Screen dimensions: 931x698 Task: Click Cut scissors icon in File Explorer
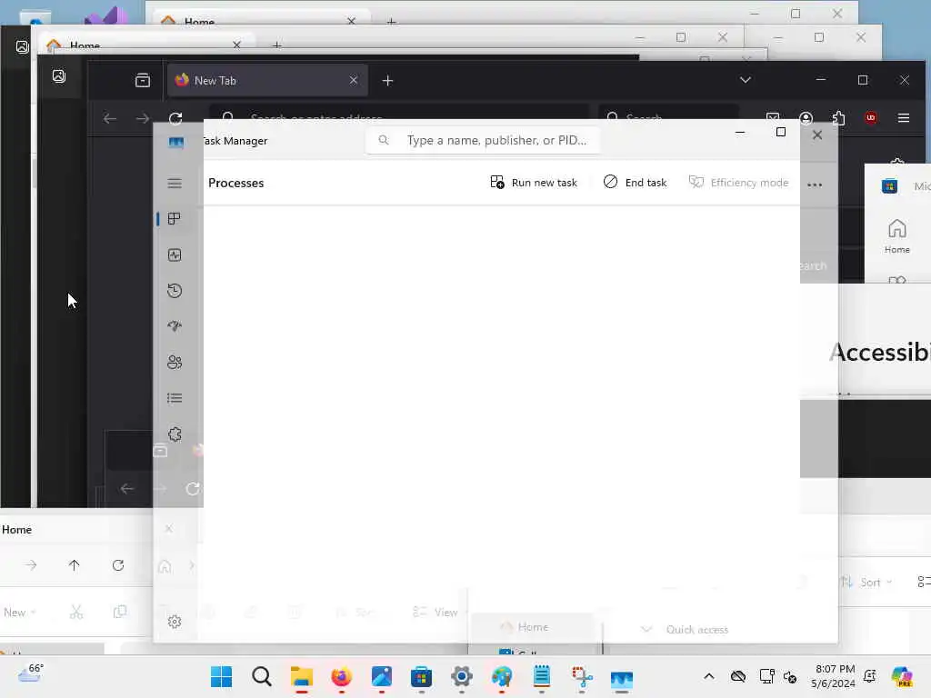tap(76, 612)
